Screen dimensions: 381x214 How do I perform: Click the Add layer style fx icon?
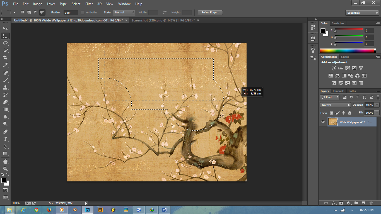334,203
